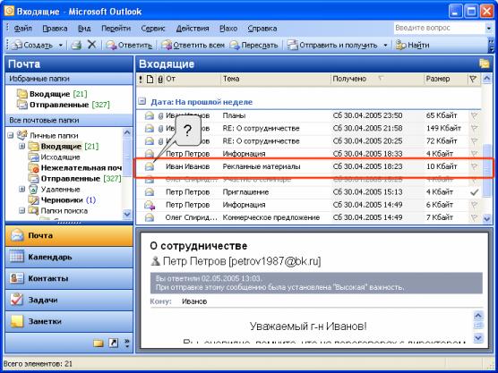Switch to the Контакты pane
Viewport: 498px width, 373px height.
point(69,278)
